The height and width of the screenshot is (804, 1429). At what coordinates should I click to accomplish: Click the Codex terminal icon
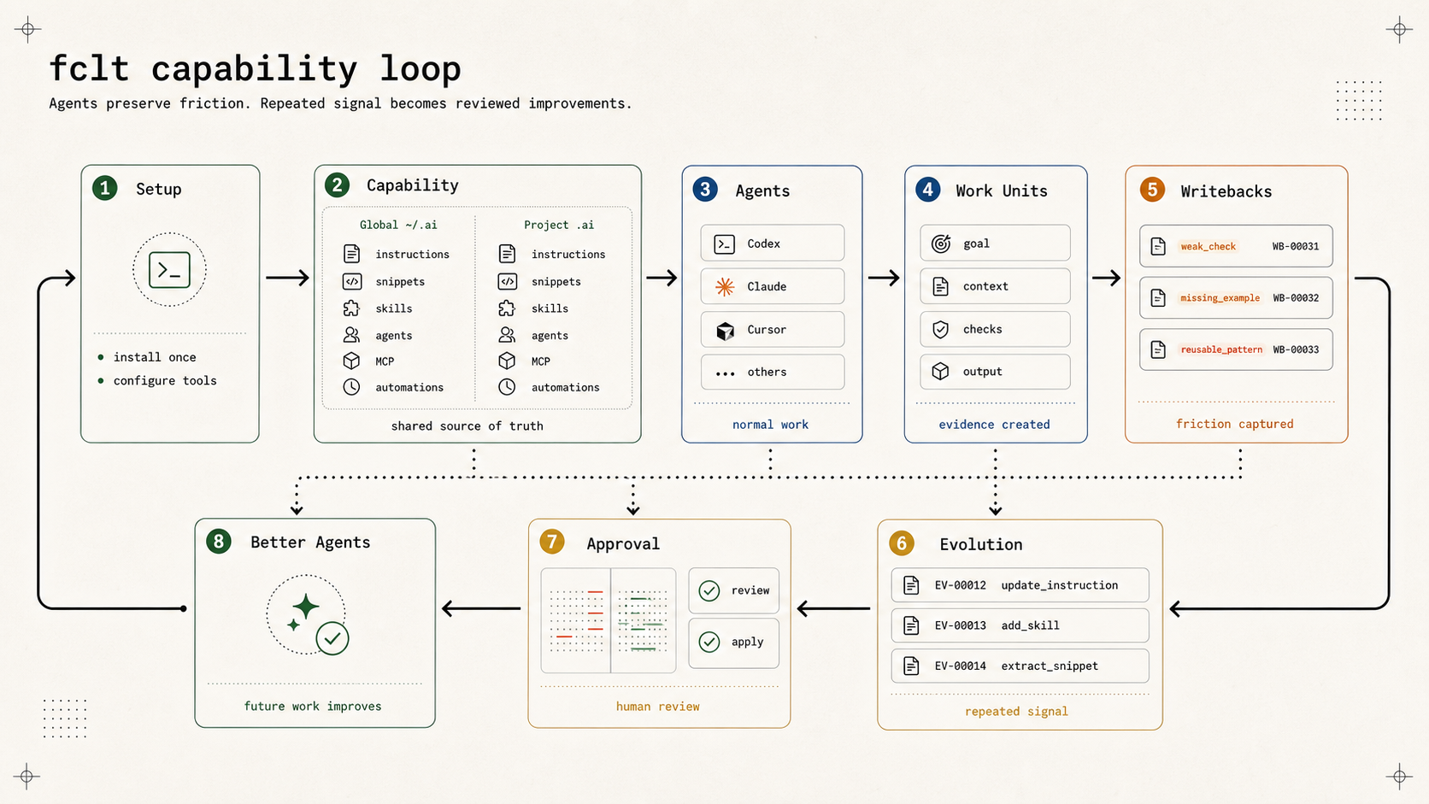(x=725, y=244)
